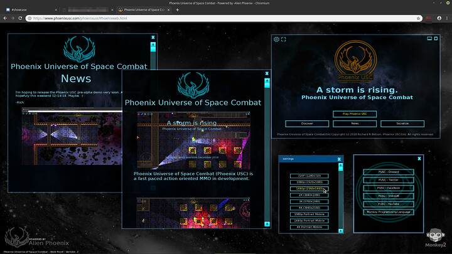Close the Socialize links window
Viewport: 452px width, 254px height.
coord(419,159)
